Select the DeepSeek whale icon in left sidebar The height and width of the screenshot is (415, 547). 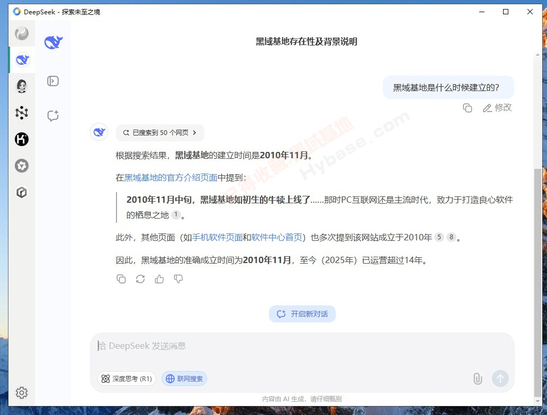coord(22,60)
